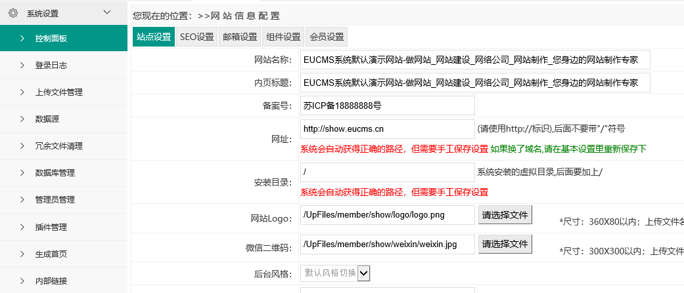Click 请选择文件 button for 网站Logo
Screen dimensions: 684x293
505,214
